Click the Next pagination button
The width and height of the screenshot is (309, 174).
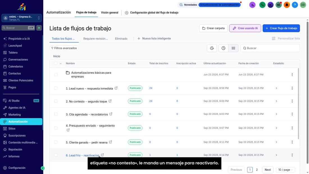click(x=268, y=170)
